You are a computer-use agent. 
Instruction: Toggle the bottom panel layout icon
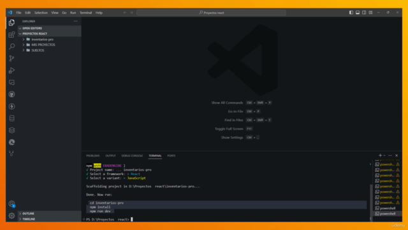click(x=358, y=13)
